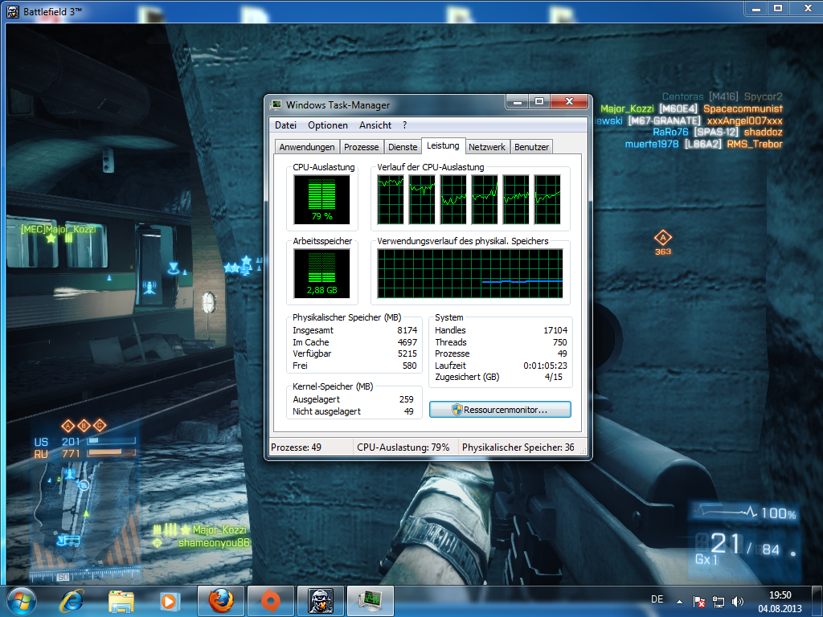Open the Datei menu
Screen dimensions: 823x617
[x=285, y=125]
